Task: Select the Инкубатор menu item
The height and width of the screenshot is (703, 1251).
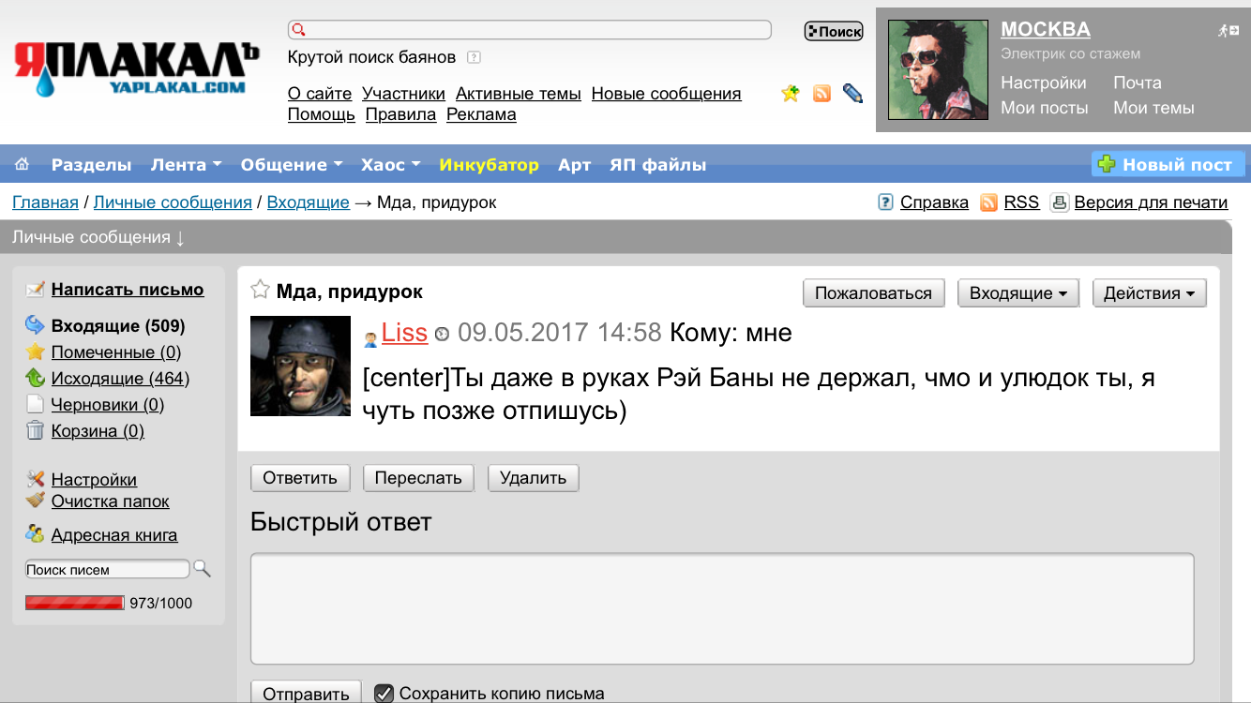Action: click(x=489, y=165)
